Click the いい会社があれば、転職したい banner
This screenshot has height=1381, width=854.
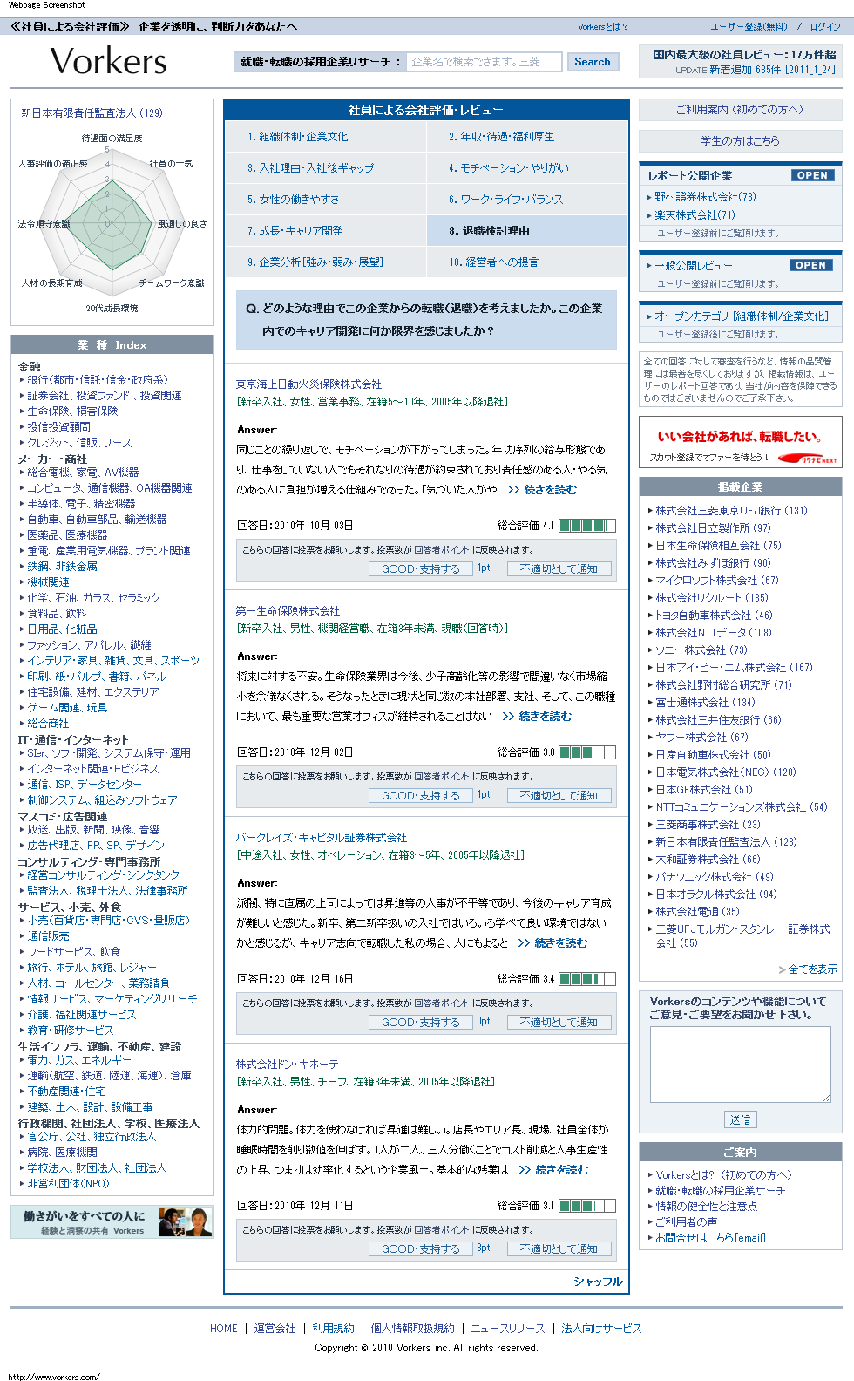[740, 443]
